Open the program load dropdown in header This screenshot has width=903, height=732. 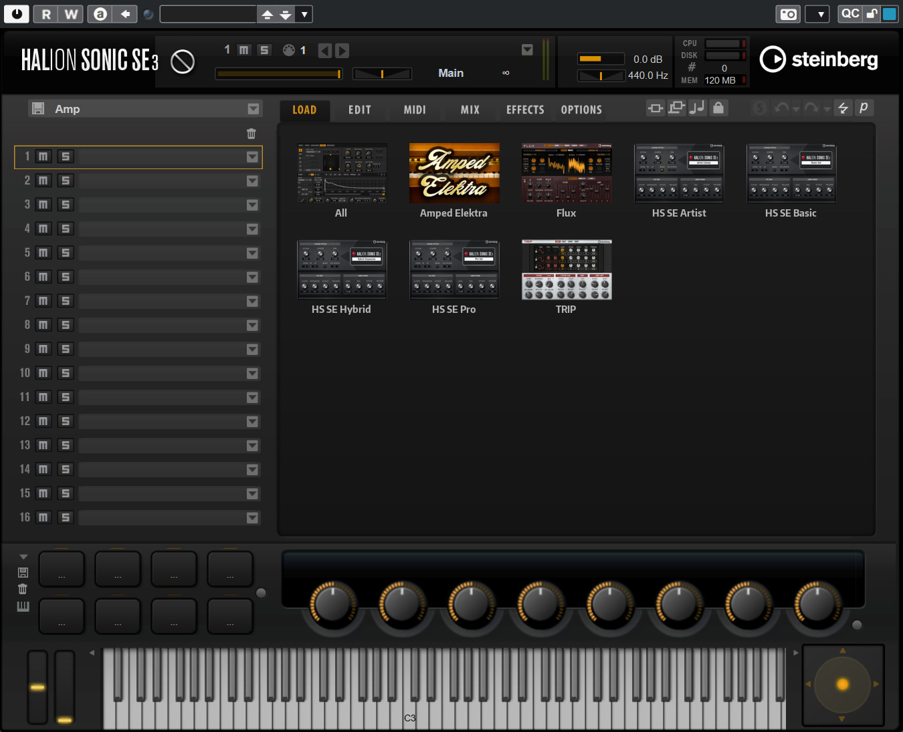click(x=527, y=50)
